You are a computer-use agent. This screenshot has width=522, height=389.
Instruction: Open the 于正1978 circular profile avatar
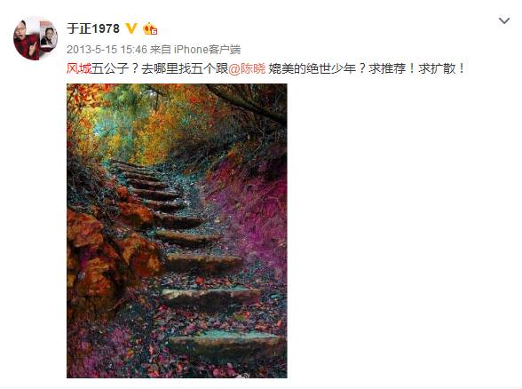[36, 38]
